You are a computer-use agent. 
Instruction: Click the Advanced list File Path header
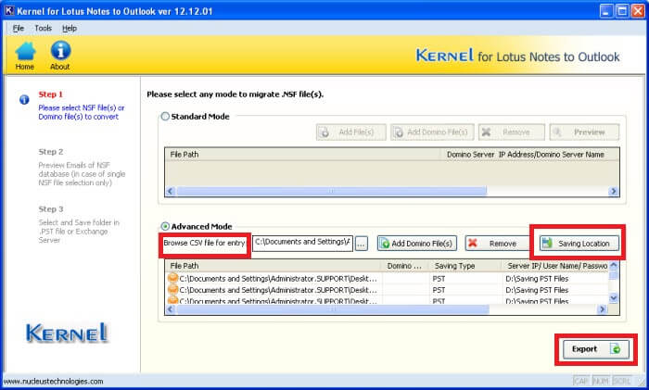(274, 266)
